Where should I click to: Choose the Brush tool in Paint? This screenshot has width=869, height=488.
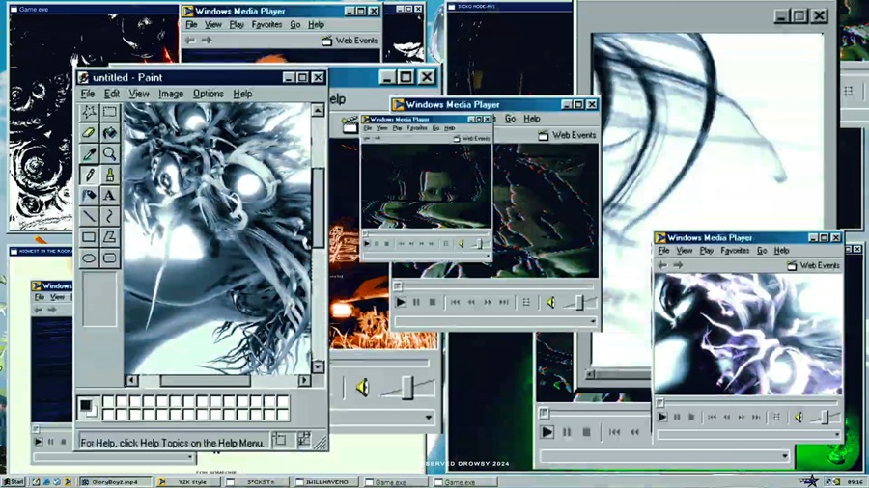[x=110, y=175]
